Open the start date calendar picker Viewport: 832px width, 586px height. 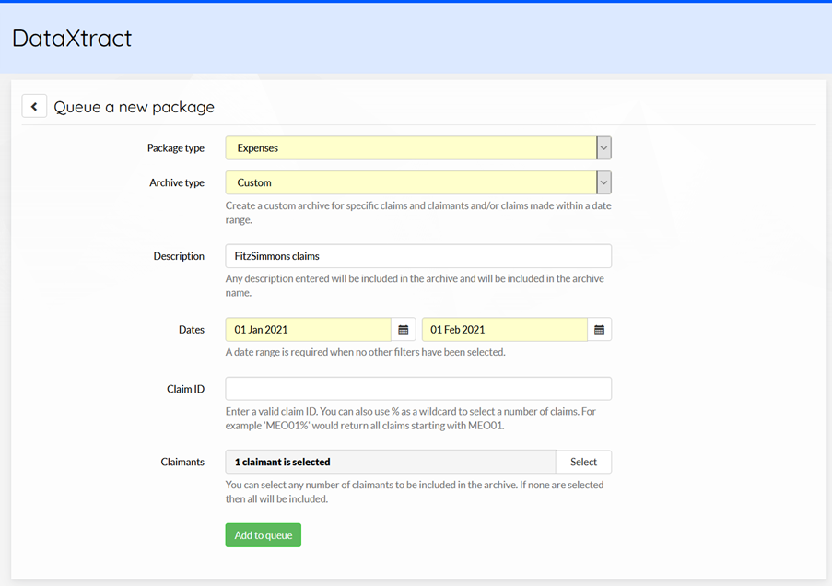click(404, 330)
